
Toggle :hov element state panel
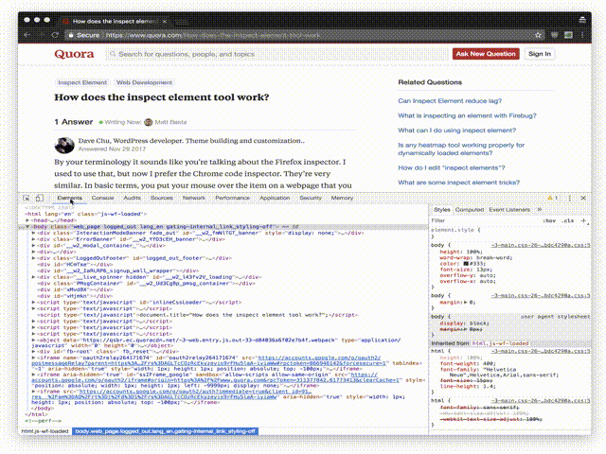(x=549, y=220)
